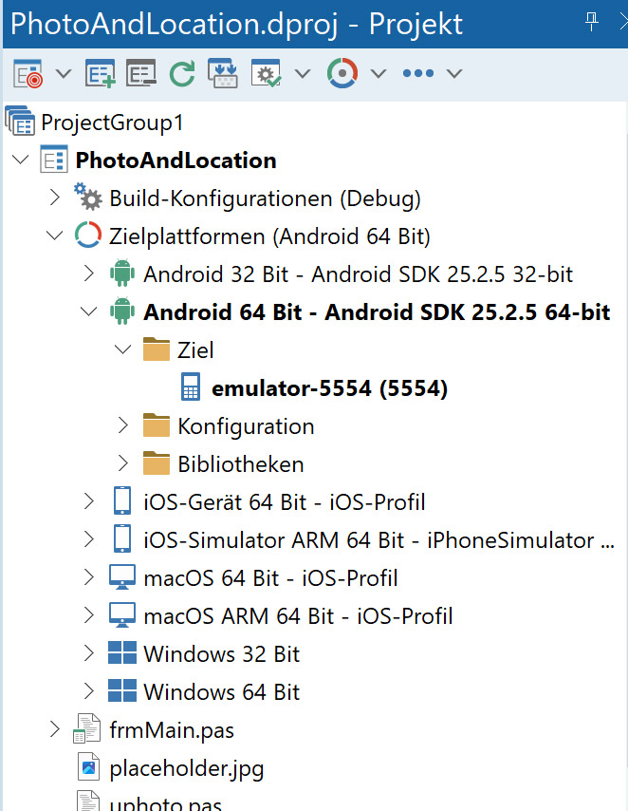The height and width of the screenshot is (811, 628).
Task: Refresh the project tree with the green refresh icon
Action: tap(181, 73)
